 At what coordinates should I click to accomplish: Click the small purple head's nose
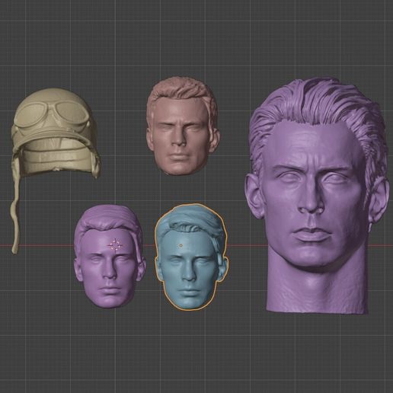coord(109,272)
